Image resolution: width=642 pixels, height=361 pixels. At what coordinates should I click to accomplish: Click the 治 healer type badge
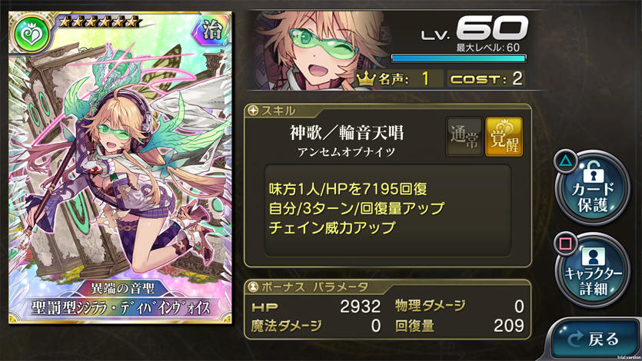[x=212, y=30]
